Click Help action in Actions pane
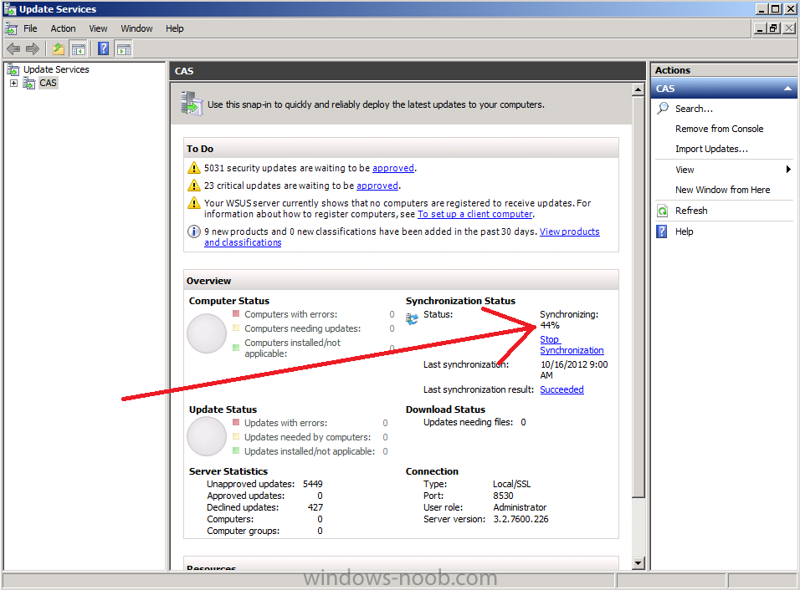Image resolution: width=800 pixels, height=590 pixels. pos(685,231)
